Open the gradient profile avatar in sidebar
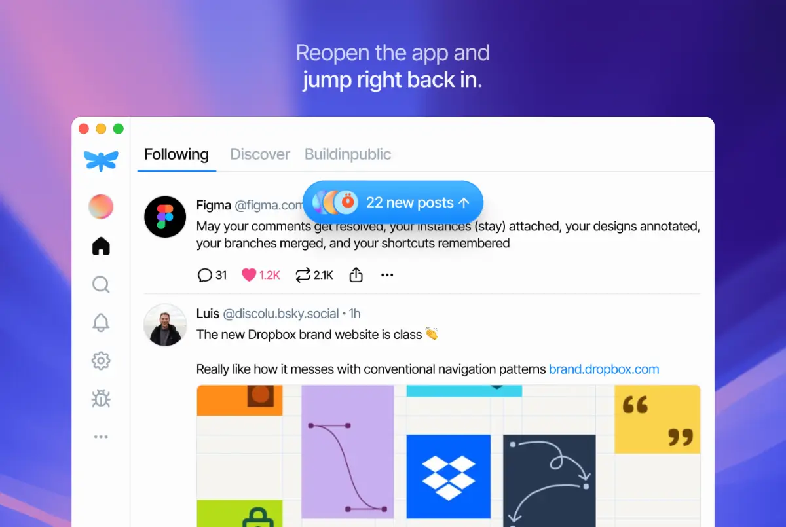786x527 pixels. click(x=101, y=207)
